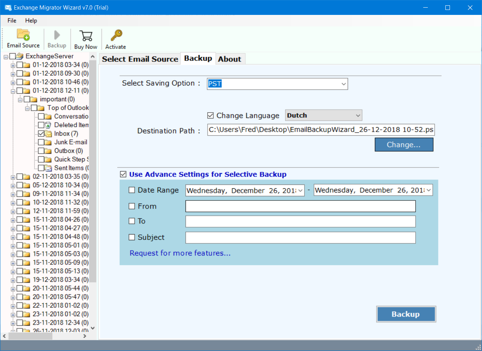Click into the Subject filter text field
Image resolution: width=482 pixels, height=351 pixels.
pyautogui.click(x=300, y=238)
